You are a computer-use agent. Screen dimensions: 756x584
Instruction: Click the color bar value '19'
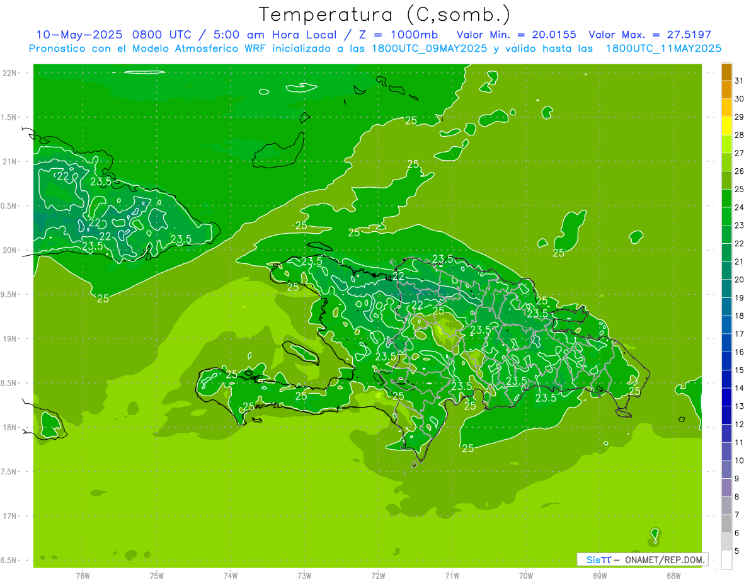(740, 298)
